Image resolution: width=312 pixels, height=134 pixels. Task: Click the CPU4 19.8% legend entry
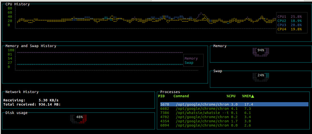pyautogui.click(x=290, y=29)
